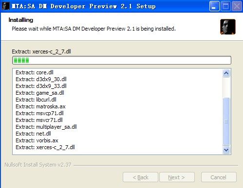The width and height of the screenshot is (243, 188).
Task: Click the green installation progress bar
Action: (x=122, y=60)
